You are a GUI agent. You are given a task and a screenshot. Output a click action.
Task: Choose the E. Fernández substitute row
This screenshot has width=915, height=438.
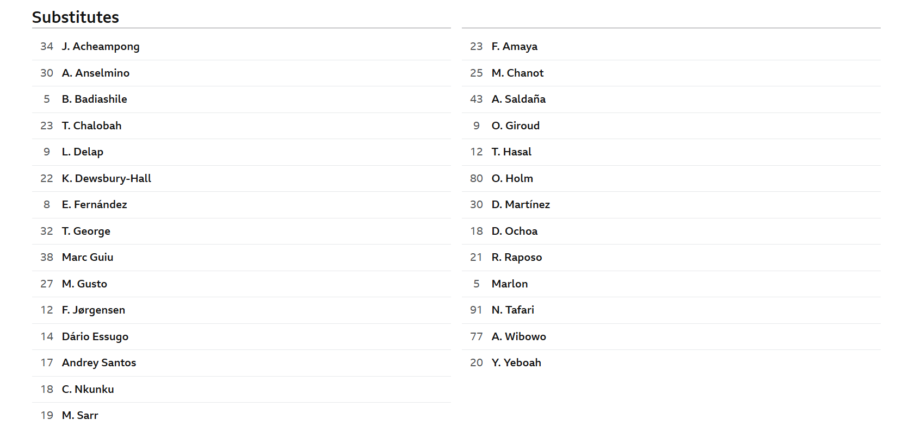coord(241,205)
